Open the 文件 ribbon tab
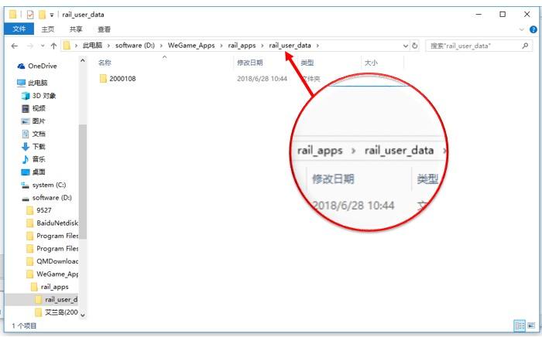 pyautogui.click(x=19, y=29)
